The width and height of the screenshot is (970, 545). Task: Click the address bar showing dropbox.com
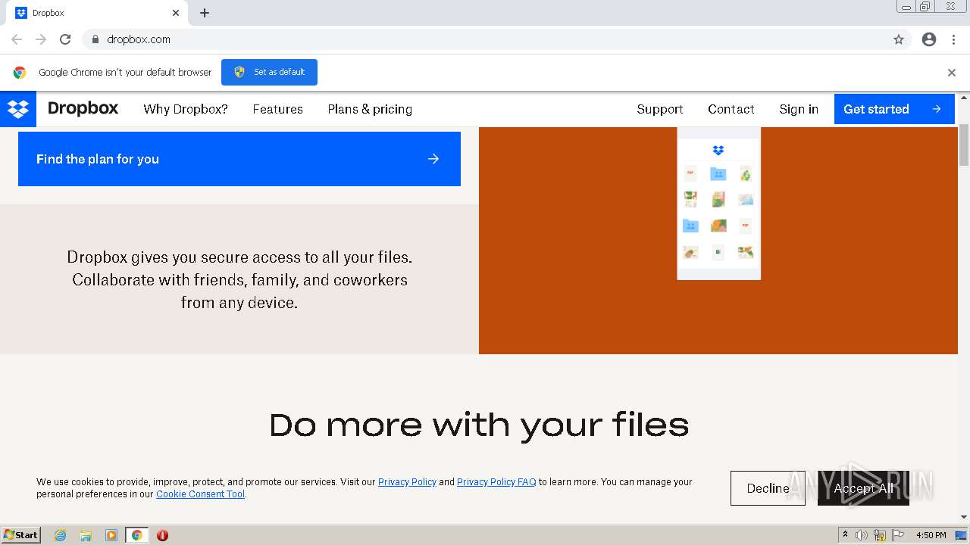pos(496,39)
